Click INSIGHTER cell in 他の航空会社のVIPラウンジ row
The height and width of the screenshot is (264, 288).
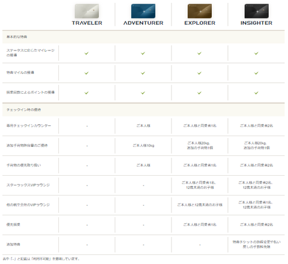256,205
